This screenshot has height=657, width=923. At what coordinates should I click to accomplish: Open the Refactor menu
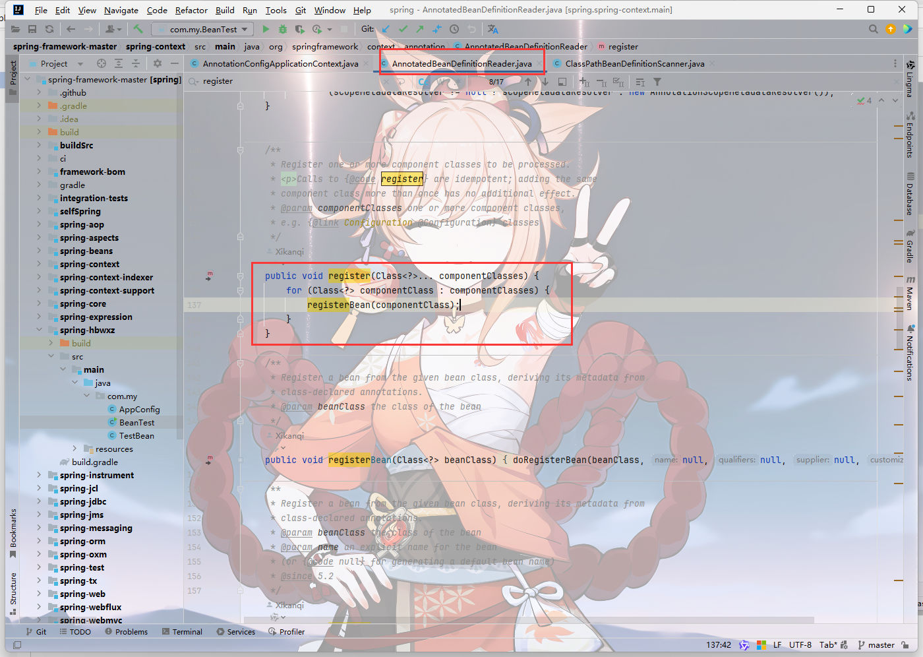[x=191, y=10]
